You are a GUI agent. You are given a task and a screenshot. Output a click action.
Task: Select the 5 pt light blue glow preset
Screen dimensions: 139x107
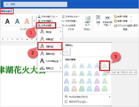pos(89,66)
